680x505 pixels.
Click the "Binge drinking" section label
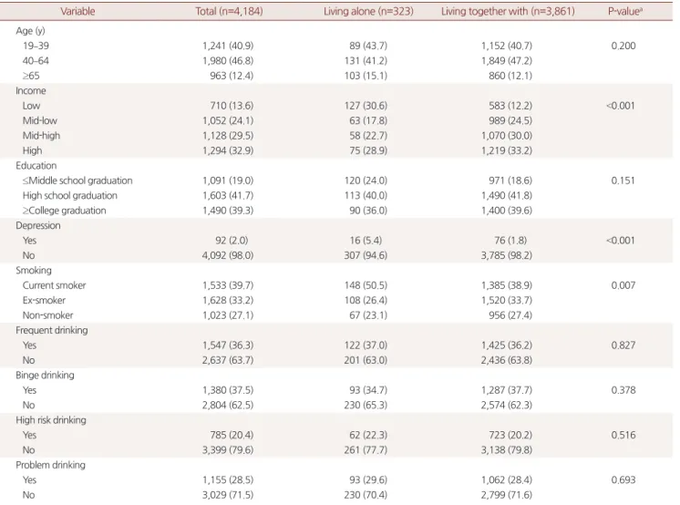pos(45,376)
